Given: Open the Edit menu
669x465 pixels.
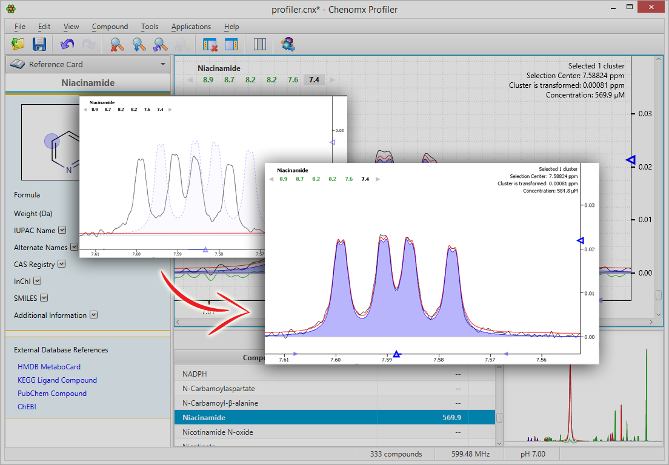Looking at the screenshot, I should [44, 27].
